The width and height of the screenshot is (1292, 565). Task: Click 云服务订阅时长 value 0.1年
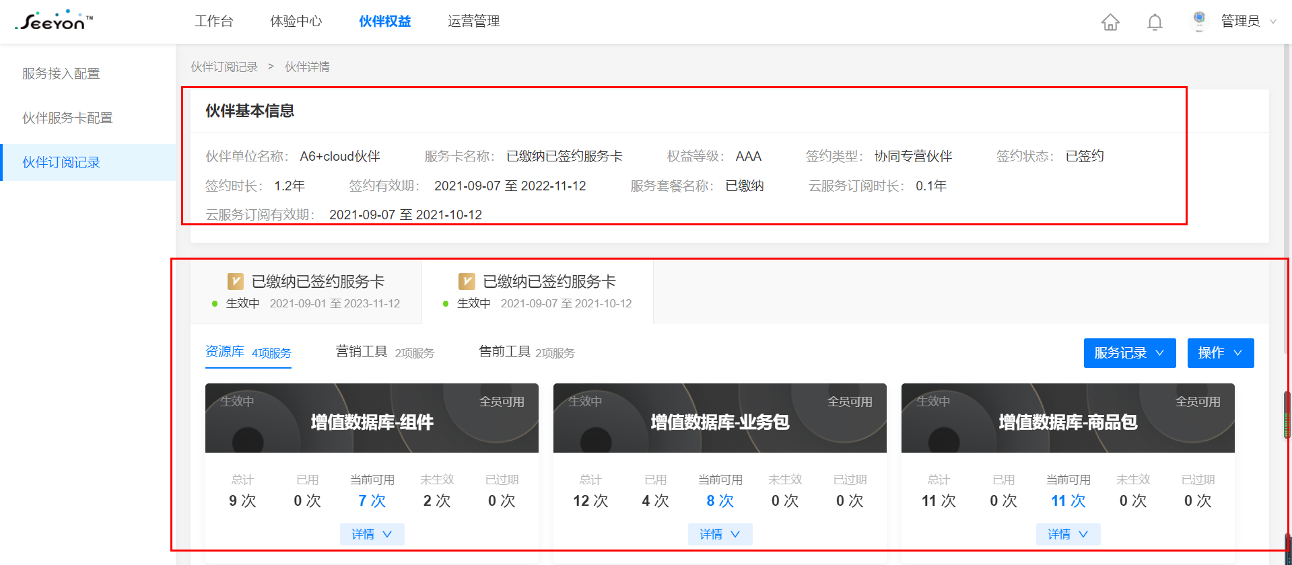pyautogui.click(x=931, y=186)
